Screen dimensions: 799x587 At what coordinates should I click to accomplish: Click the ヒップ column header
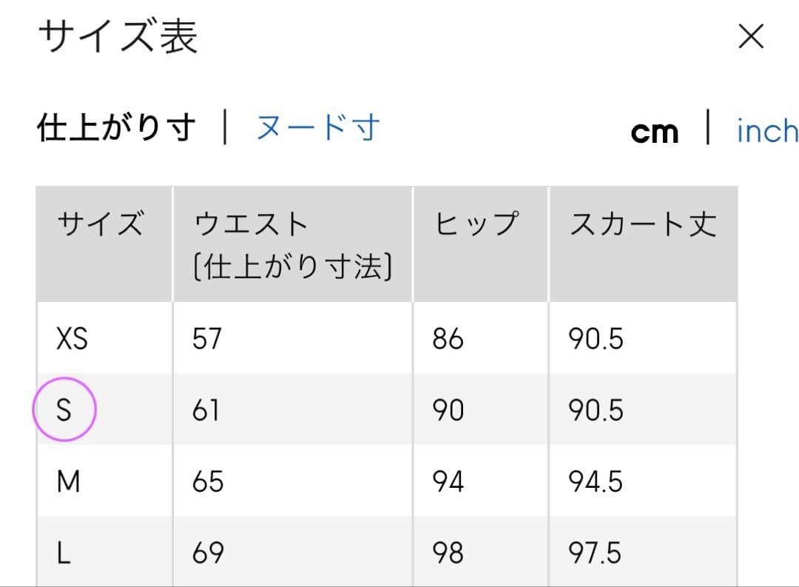[x=476, y=224]
